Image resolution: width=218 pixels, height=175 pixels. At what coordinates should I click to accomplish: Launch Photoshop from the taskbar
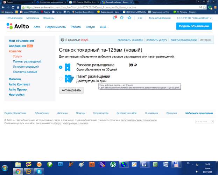(60, 164)
